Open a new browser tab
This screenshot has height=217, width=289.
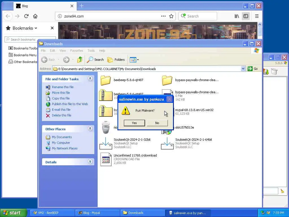point(82,6)
